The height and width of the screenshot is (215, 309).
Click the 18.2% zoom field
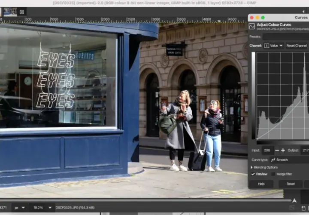tap(38, 208)
